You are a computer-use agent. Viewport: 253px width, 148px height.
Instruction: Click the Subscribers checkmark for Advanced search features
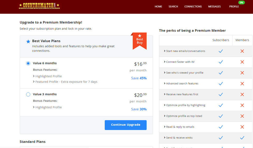[221, 84]
